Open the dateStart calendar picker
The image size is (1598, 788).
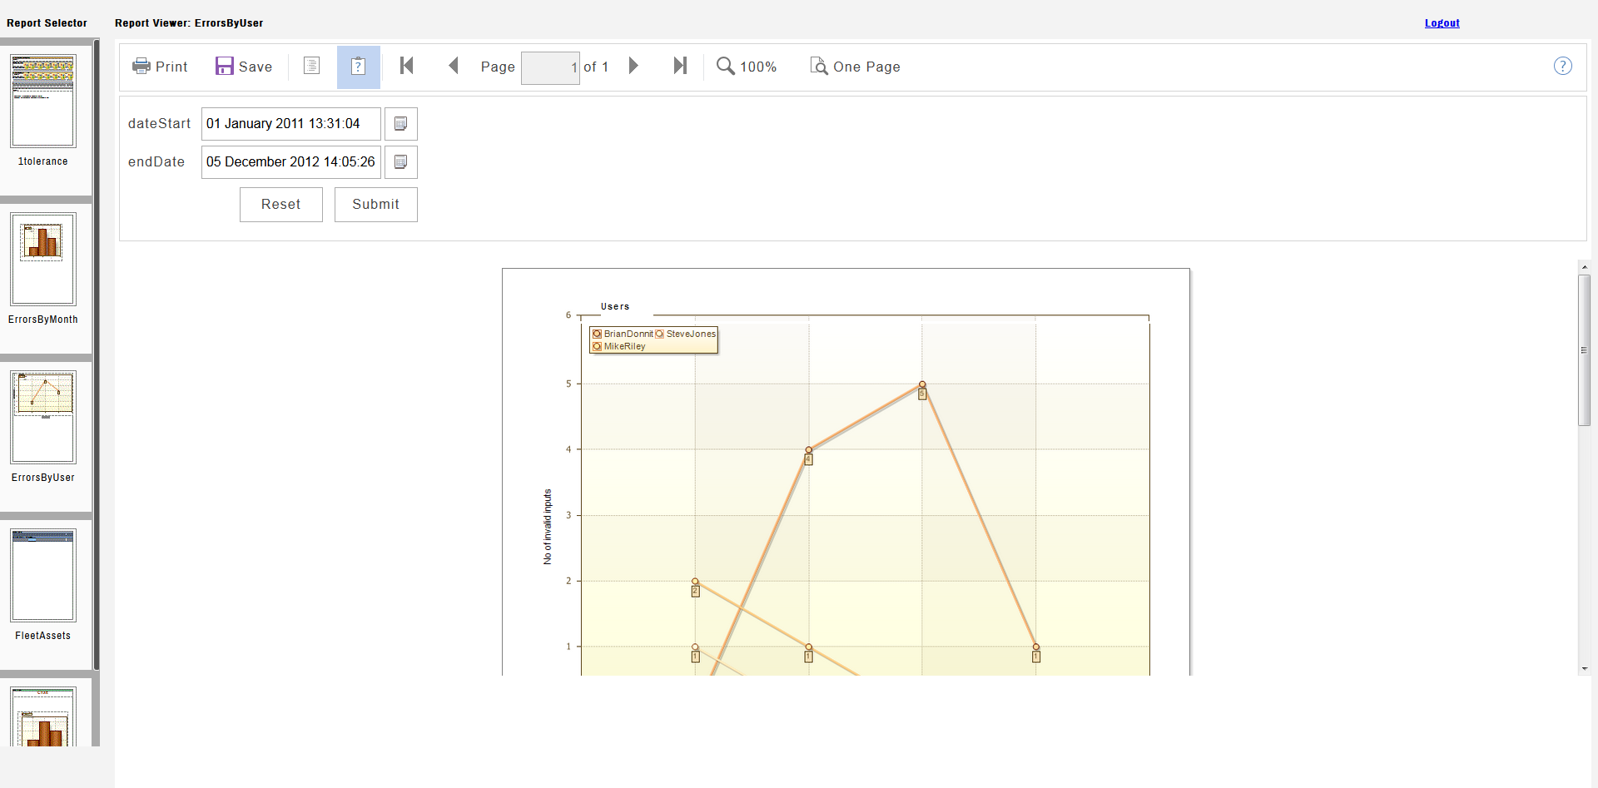[x=400, y=124]
